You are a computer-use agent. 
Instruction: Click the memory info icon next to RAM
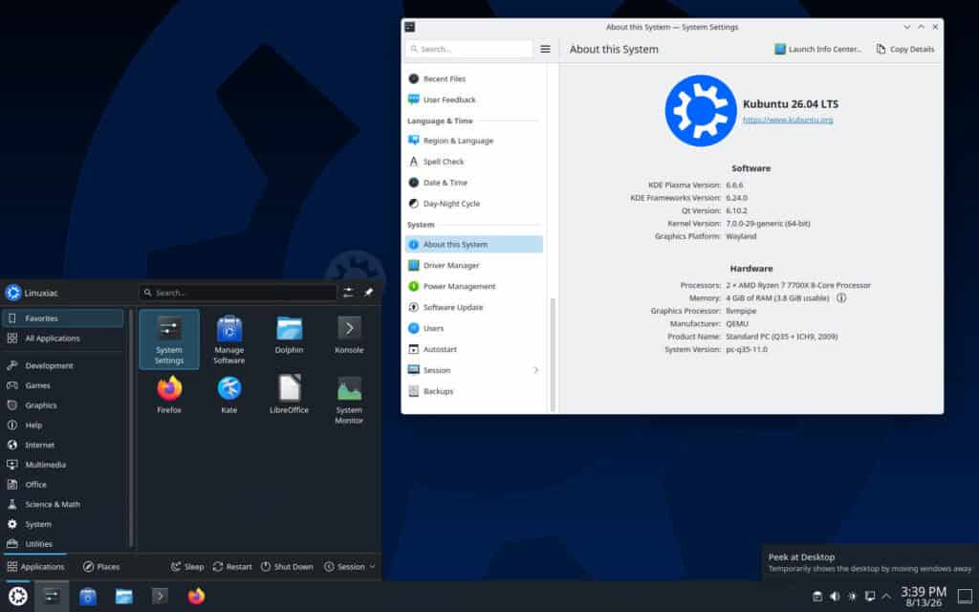pyautogui.click(x=841, y=298)
